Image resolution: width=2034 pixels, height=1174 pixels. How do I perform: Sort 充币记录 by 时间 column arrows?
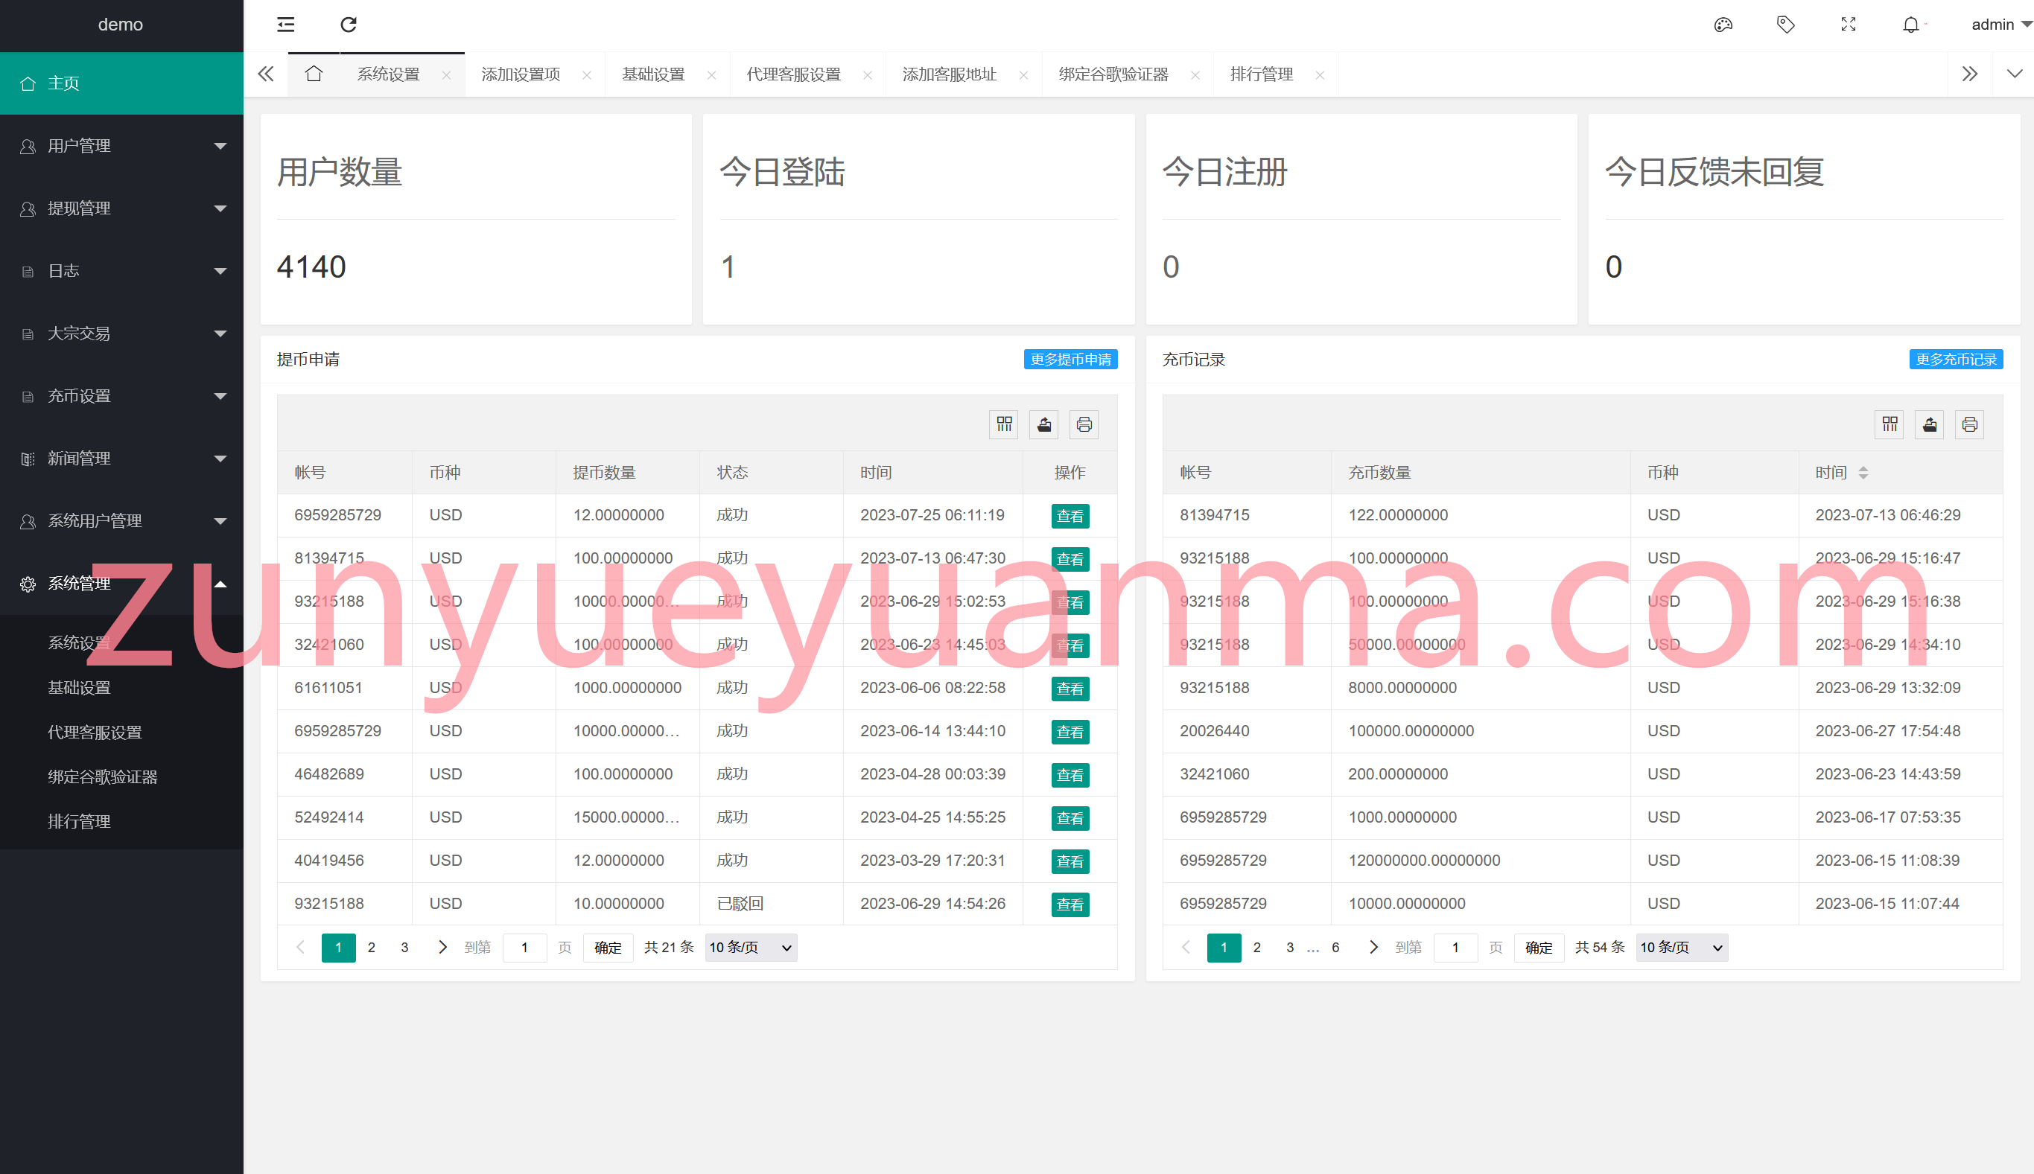[x=1863, y=473]
